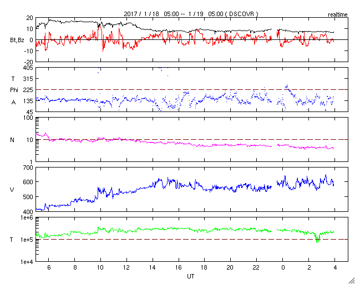The height and width of the screenshot is (284, 355).
Task: Click the "T" label of the green temperature panel
Action: pyautogui.click(x=11, y=240)
